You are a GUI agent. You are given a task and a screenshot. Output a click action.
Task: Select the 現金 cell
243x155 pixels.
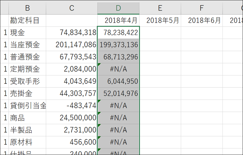[27, 33]
